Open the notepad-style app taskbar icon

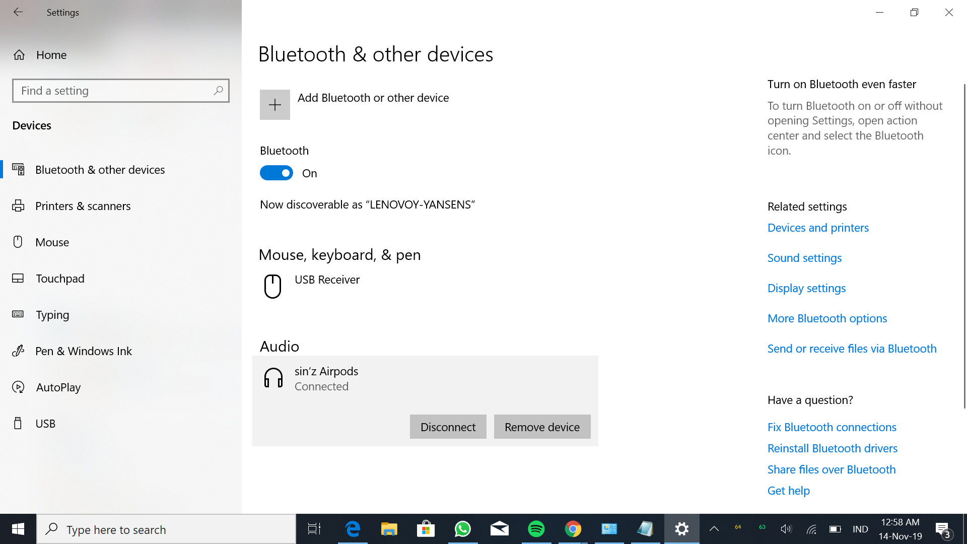[x=646, y=529]
